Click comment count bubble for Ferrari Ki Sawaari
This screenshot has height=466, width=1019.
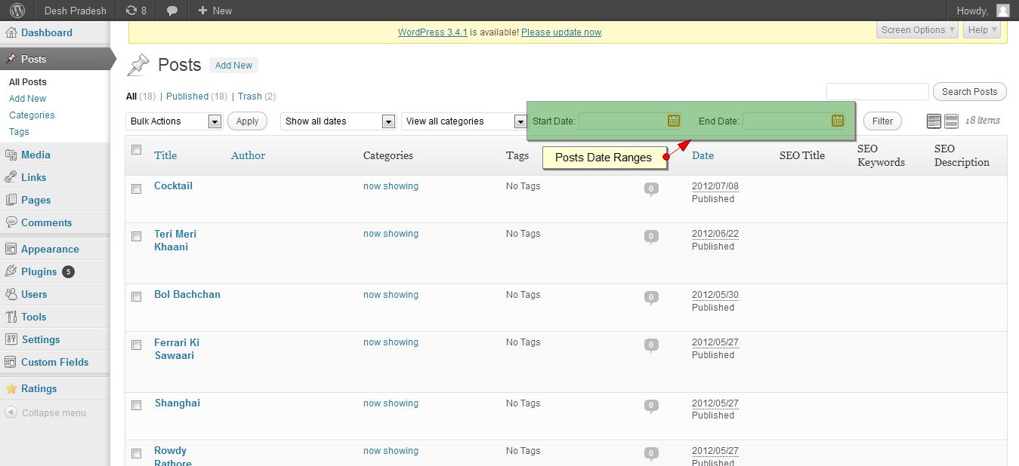click(651, 345)
